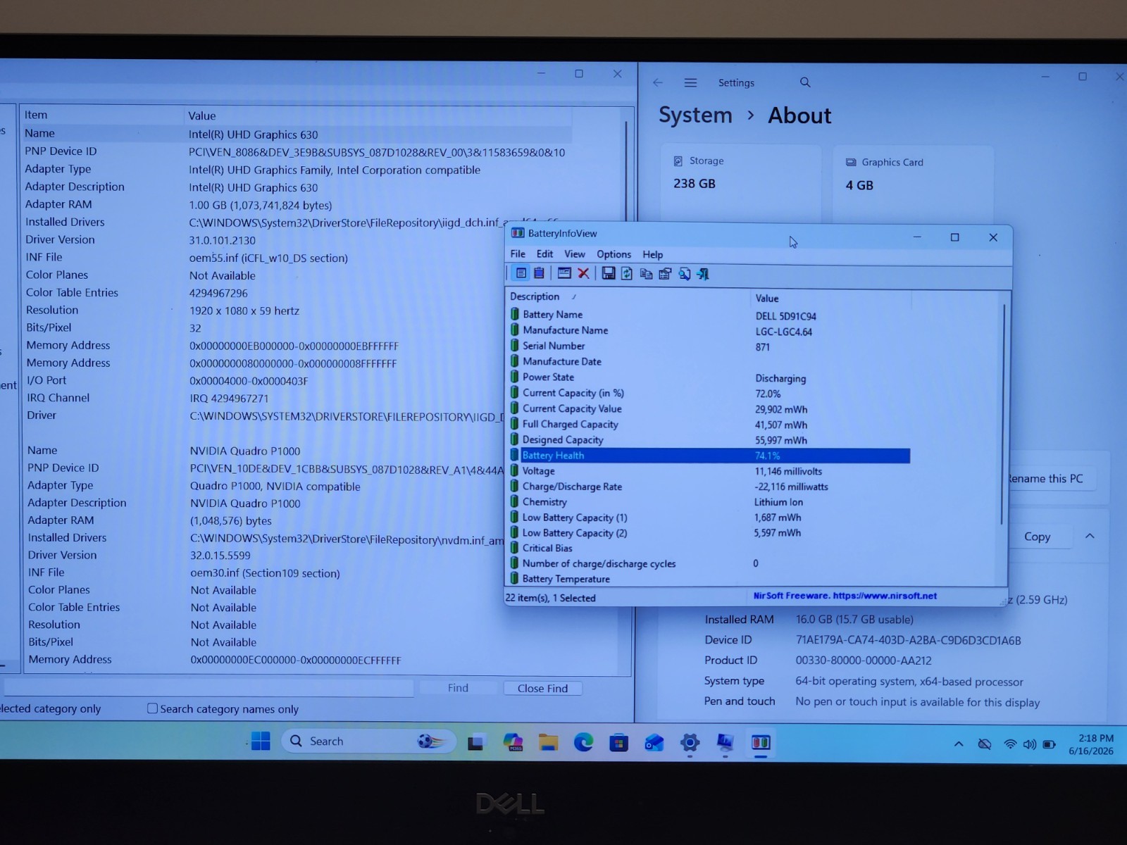The width and height of the screenshot is (1127, 845).
Task: Select the Full Charged Capacity row
Action: click(710, 424)
